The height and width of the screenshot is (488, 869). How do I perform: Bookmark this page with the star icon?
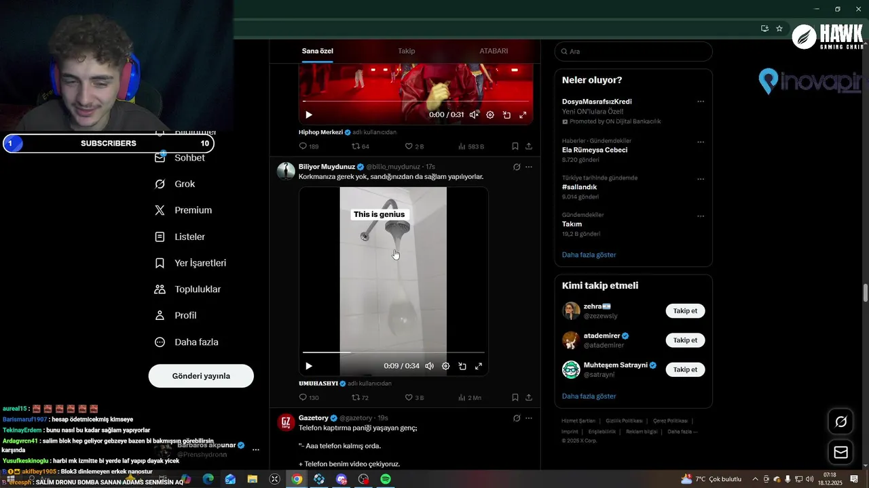779,28
